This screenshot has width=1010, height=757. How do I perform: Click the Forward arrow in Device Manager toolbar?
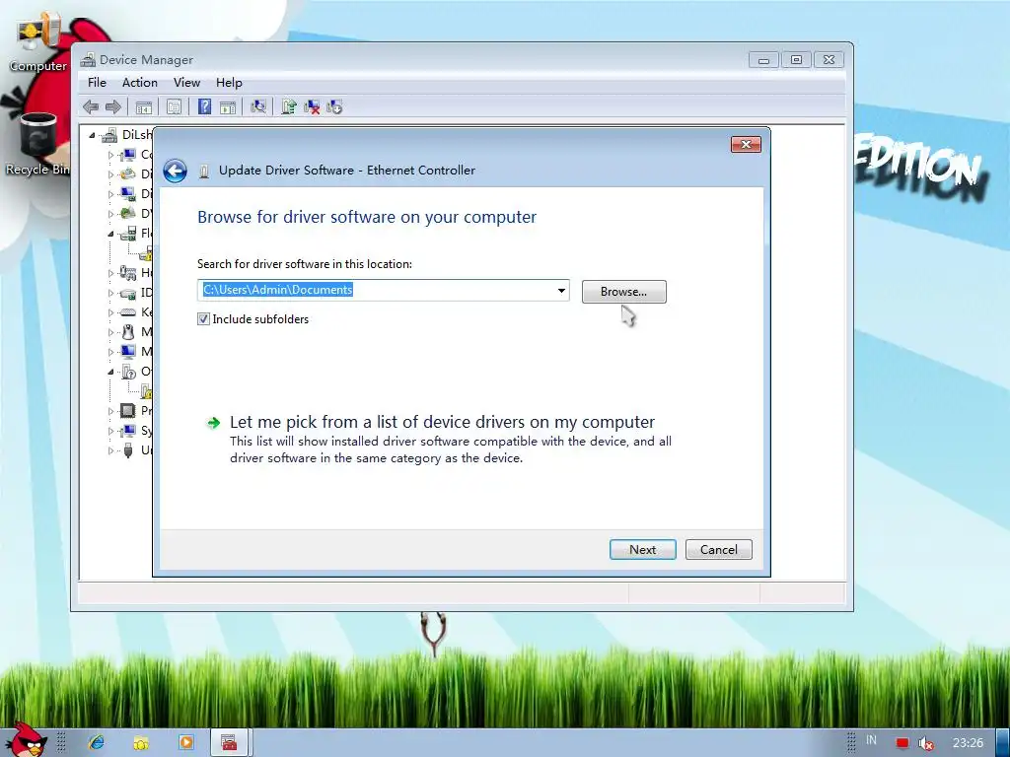[113, 106]
